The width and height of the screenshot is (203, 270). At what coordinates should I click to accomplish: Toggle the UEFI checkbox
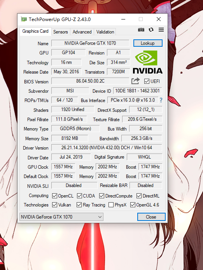147,81
